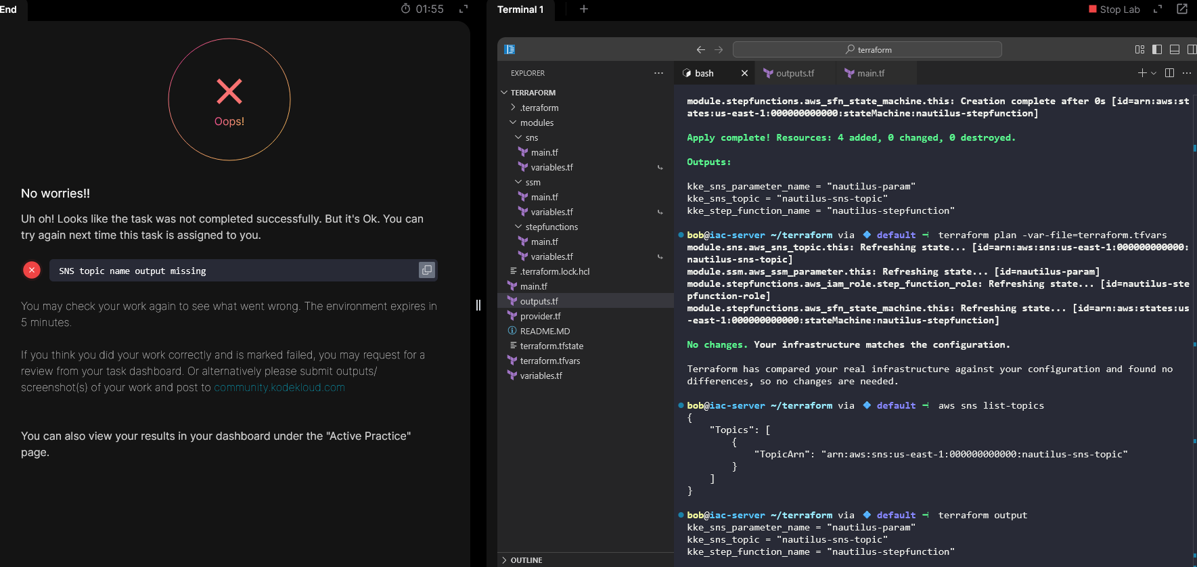Close the bash tab
The image size is (1197, 567).
(744, 73)
